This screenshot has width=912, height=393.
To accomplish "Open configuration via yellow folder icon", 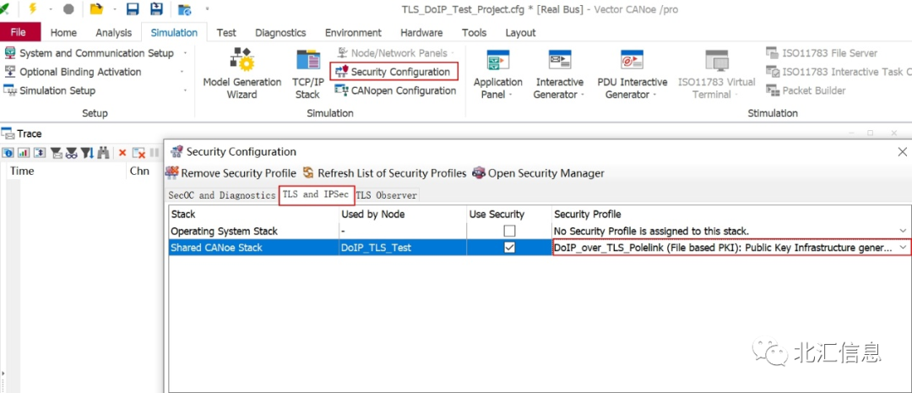I will point(96,8).
